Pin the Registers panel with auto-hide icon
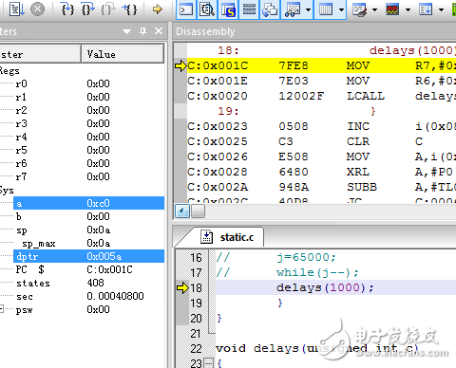 click(143, 31)
